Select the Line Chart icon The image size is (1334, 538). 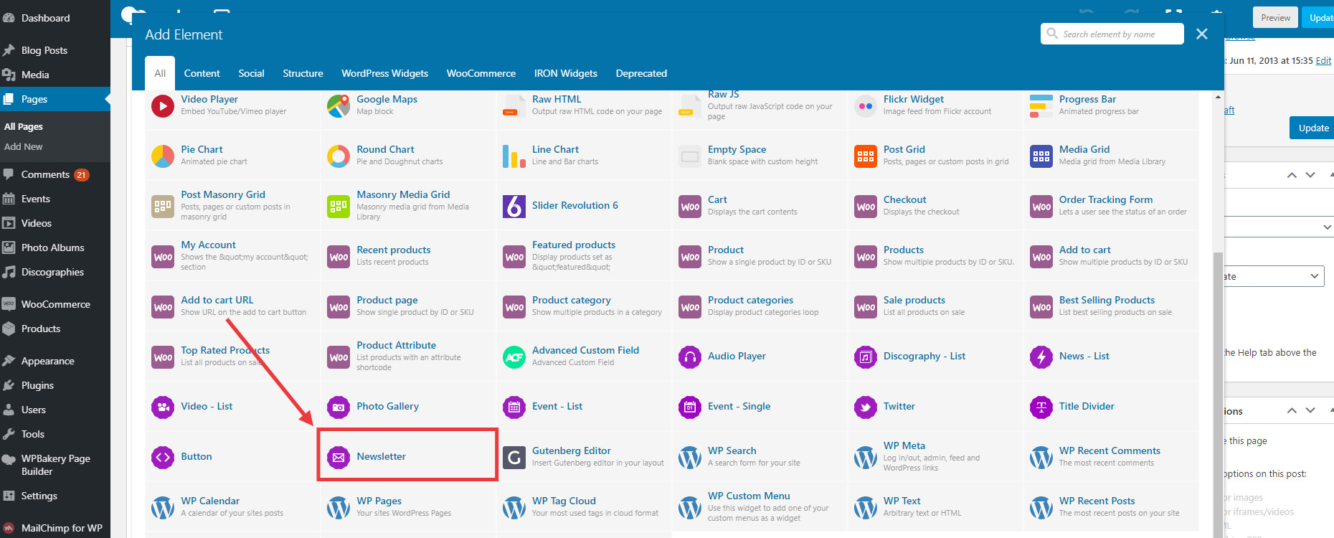point(514,156)
